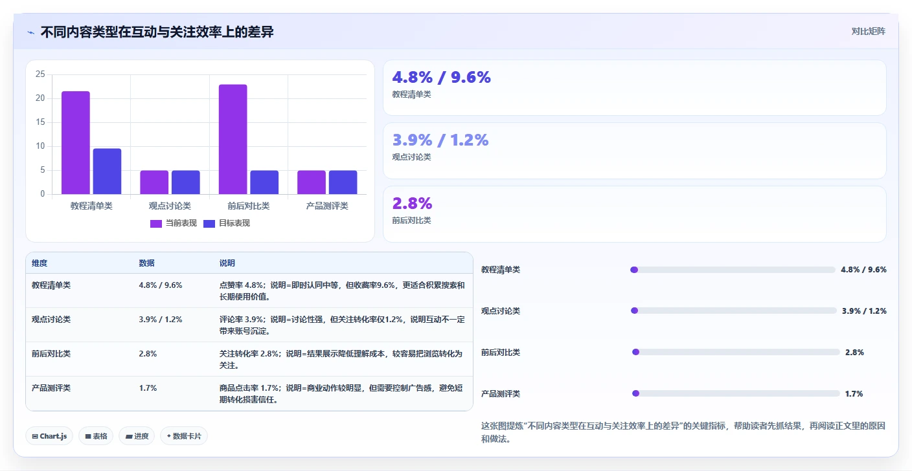Click the 产品测评类 progress bar
This screenshot has width=912, height=471.
(x=736, y=394)
